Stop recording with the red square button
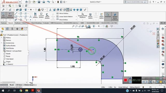The width and height of the screenshot is (166, 93). pos(126,80)
